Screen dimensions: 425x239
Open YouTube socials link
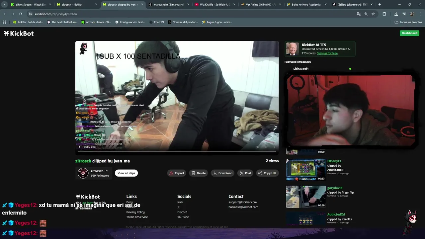(183, 217)
